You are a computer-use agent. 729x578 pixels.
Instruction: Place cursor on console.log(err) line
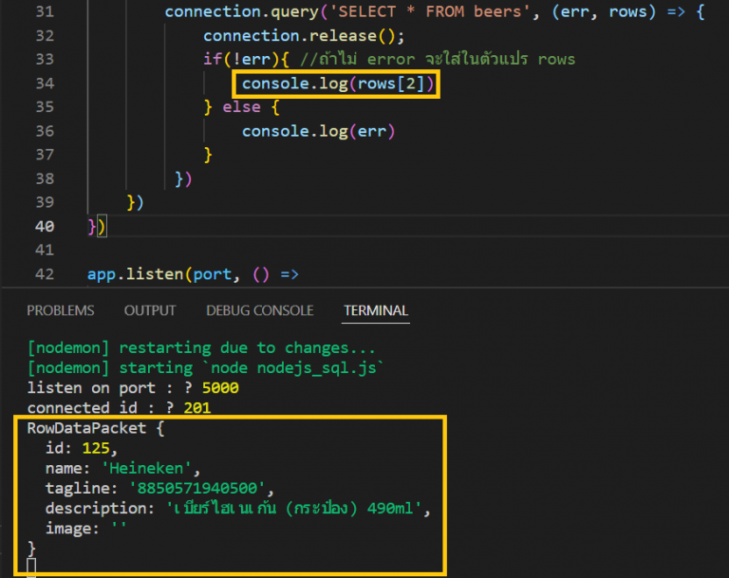click(x=318, y=131)
